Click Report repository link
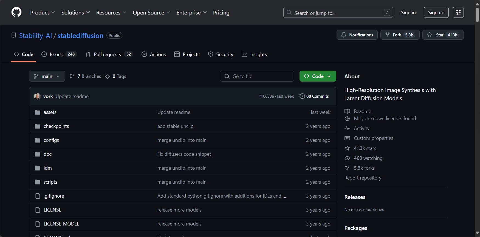Image resolution: width=480 pixels, height=237 pixels. [x=363, y=178]
